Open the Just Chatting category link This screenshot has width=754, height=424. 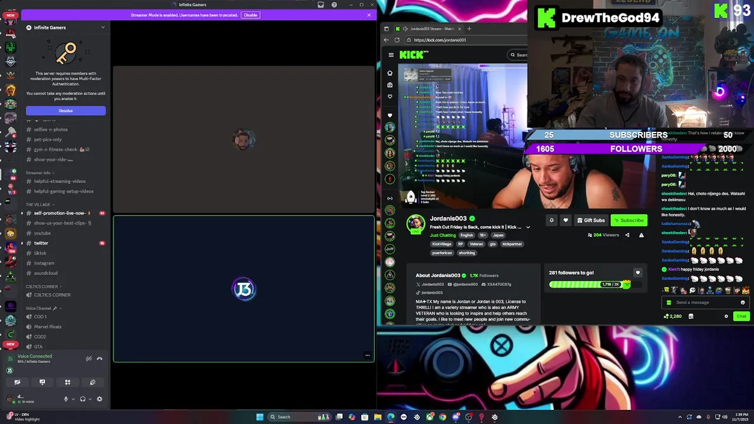[442, 236]
